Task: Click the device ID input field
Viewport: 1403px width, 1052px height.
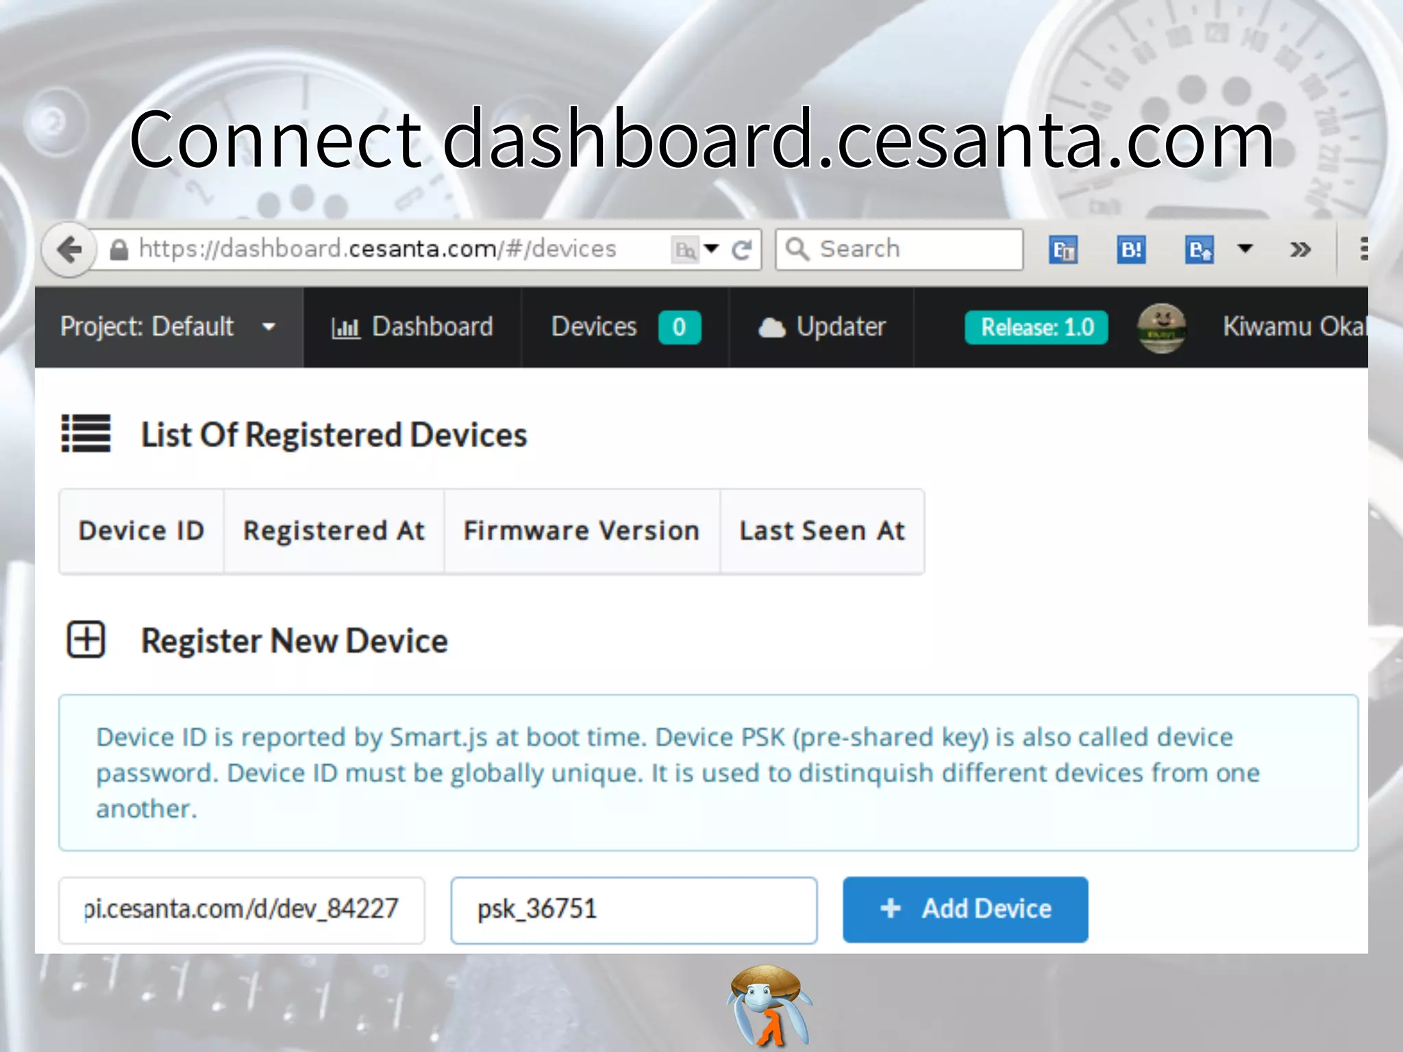Action: [x=242, y=910]
